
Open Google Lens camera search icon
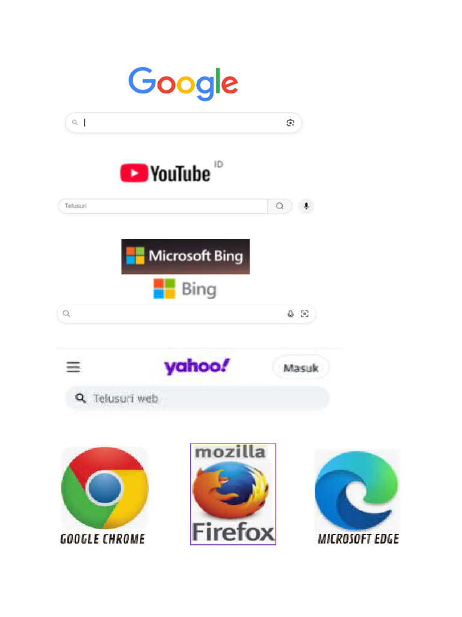pyautogui.click(x=291, y=123)
